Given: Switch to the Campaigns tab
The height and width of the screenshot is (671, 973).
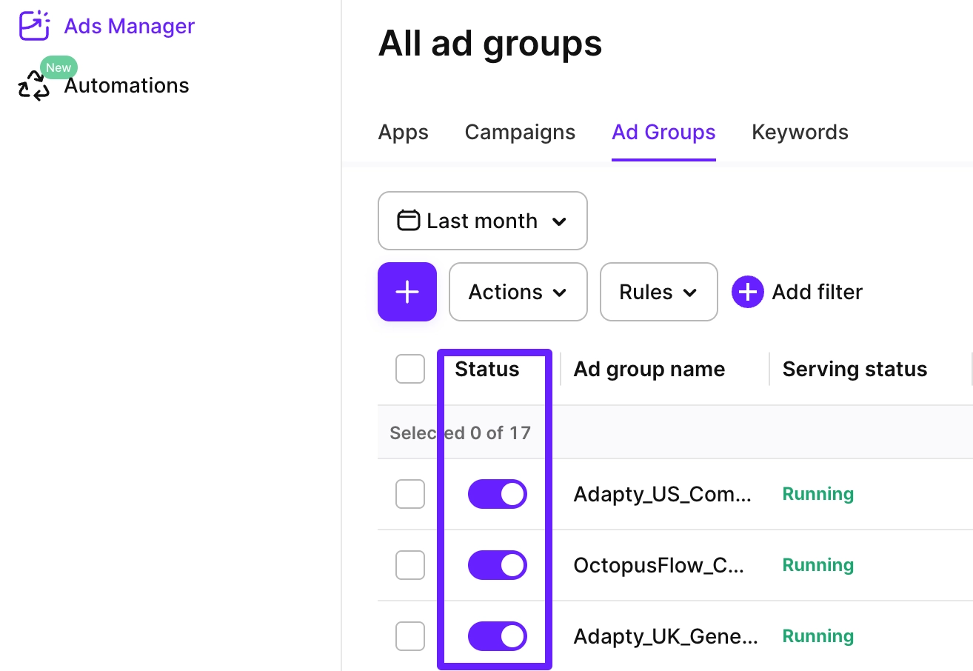Looking at the screenshot, I should click(520, 132).
